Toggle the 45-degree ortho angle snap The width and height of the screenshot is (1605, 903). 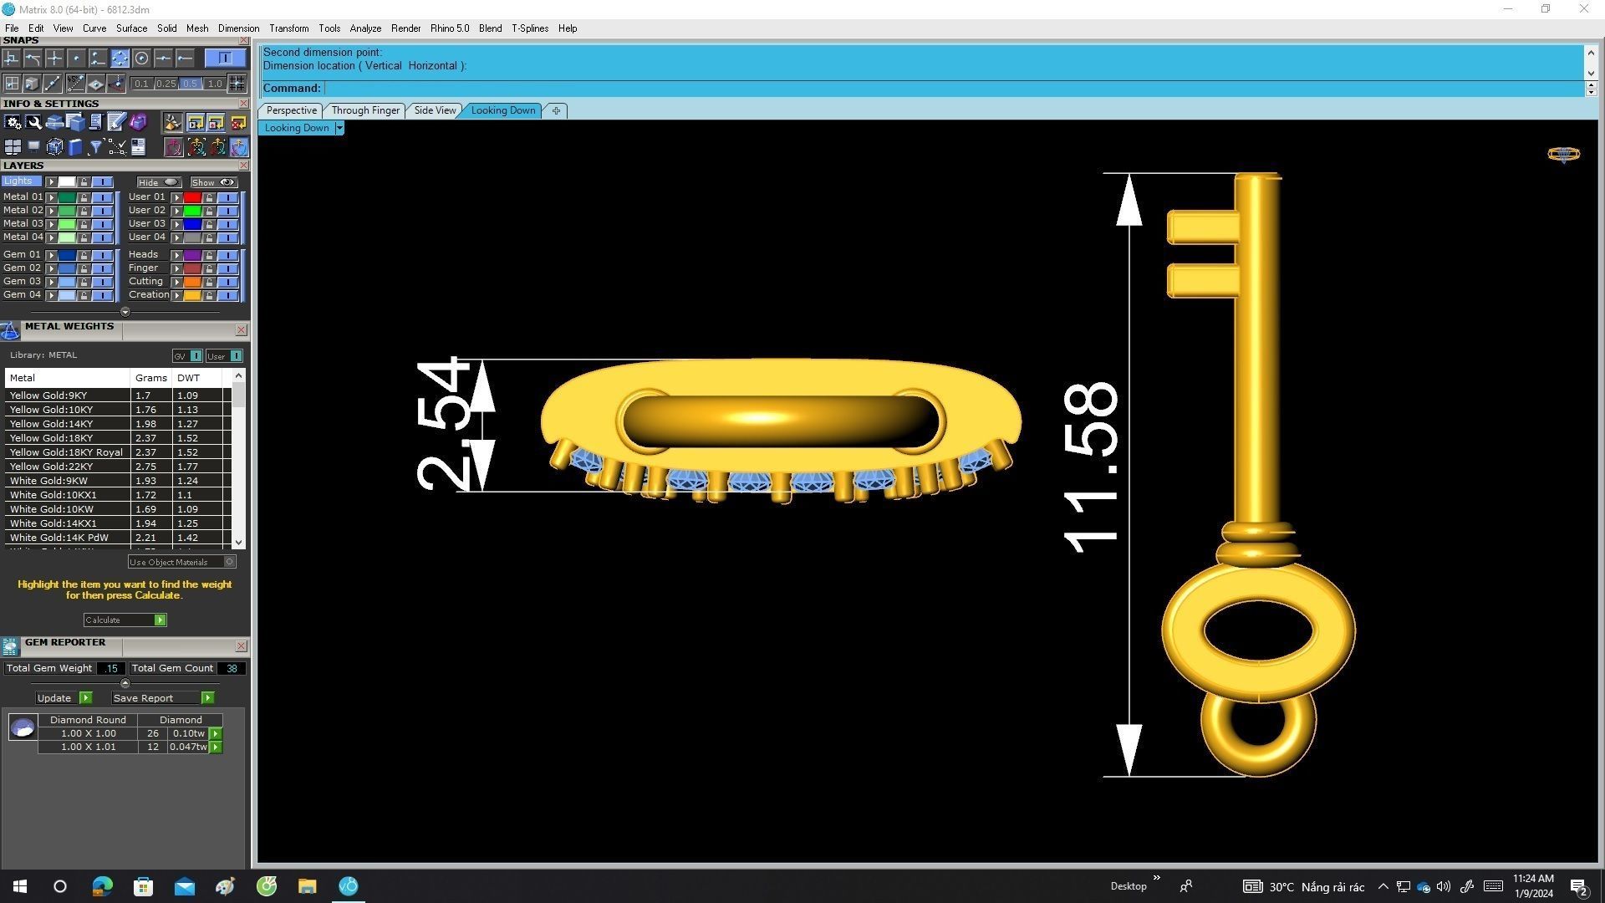coord(74,83)
